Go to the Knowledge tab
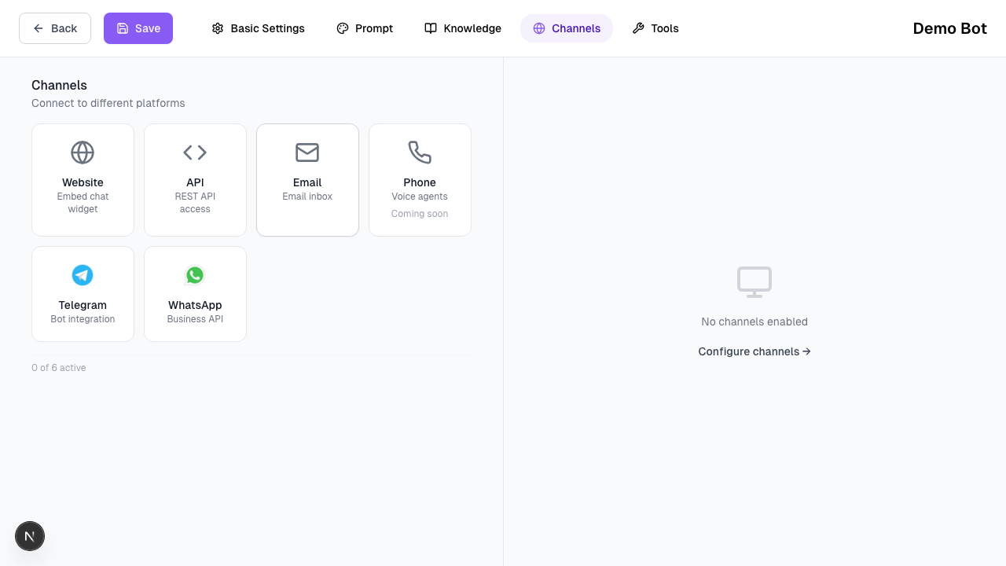 (463, 28)
